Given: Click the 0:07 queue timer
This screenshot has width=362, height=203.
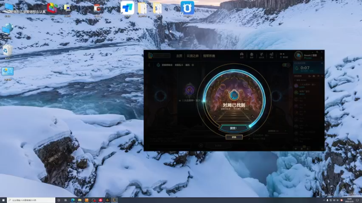Looking at the screenshot, I should tap(305, 68).
